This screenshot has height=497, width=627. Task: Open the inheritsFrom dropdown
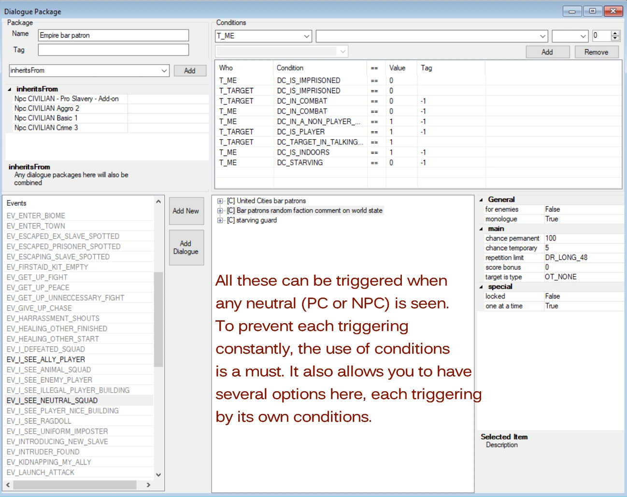coord(164,71)
